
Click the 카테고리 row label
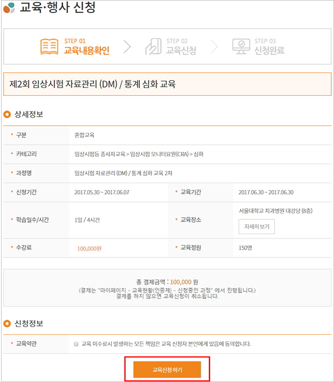(27, 154)
